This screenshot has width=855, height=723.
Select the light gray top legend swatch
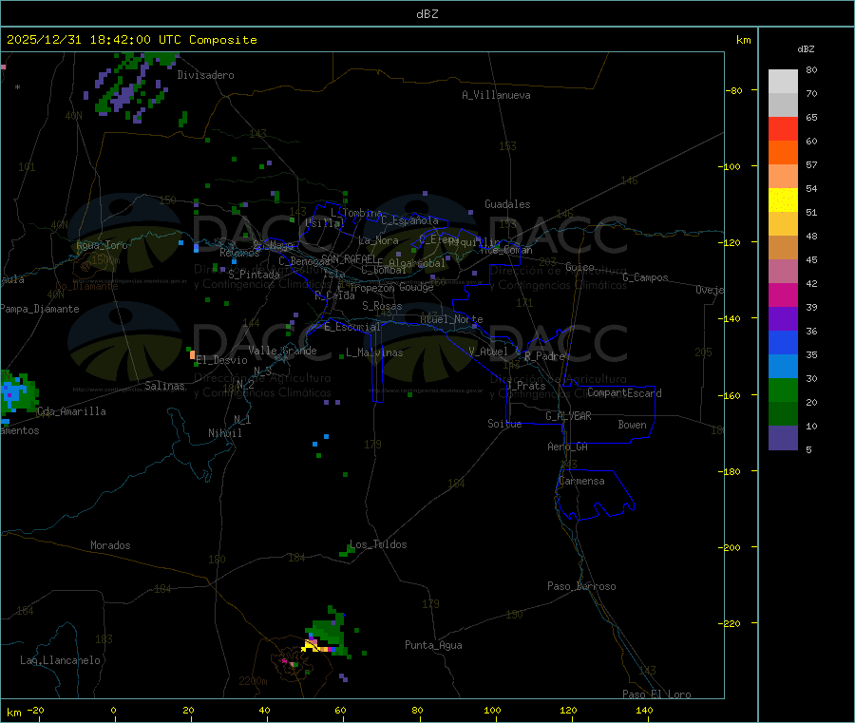click(783, 82)
